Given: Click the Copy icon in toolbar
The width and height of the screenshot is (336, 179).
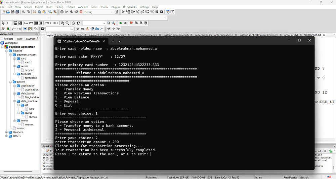Looking at the screenshot, I should [39, 12].
